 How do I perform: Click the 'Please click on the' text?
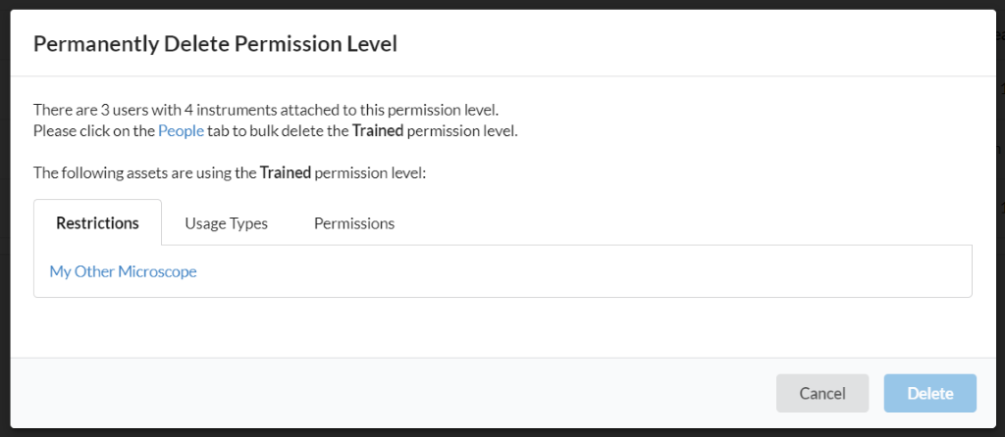[x=94, y=130]
